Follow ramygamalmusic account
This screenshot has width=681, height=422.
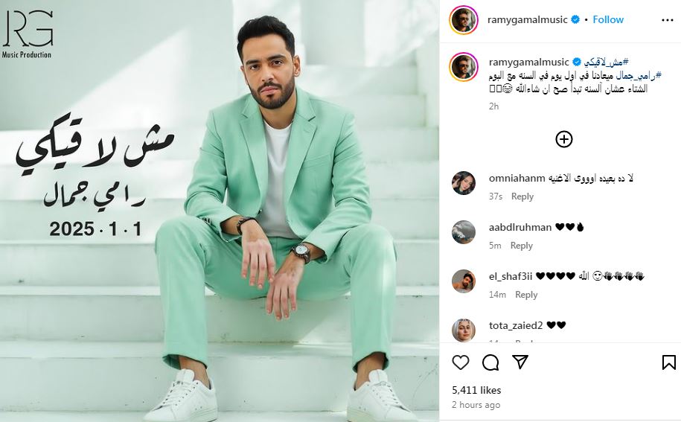click(x=608, y=19)
